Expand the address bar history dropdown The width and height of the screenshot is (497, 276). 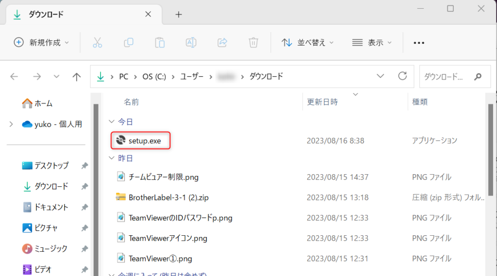coord(381,76)
